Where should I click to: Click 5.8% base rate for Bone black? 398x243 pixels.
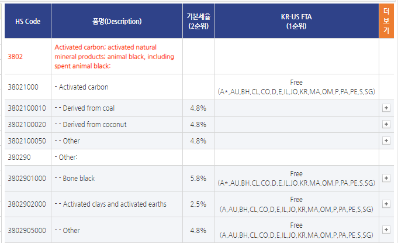tap(199, 179)
